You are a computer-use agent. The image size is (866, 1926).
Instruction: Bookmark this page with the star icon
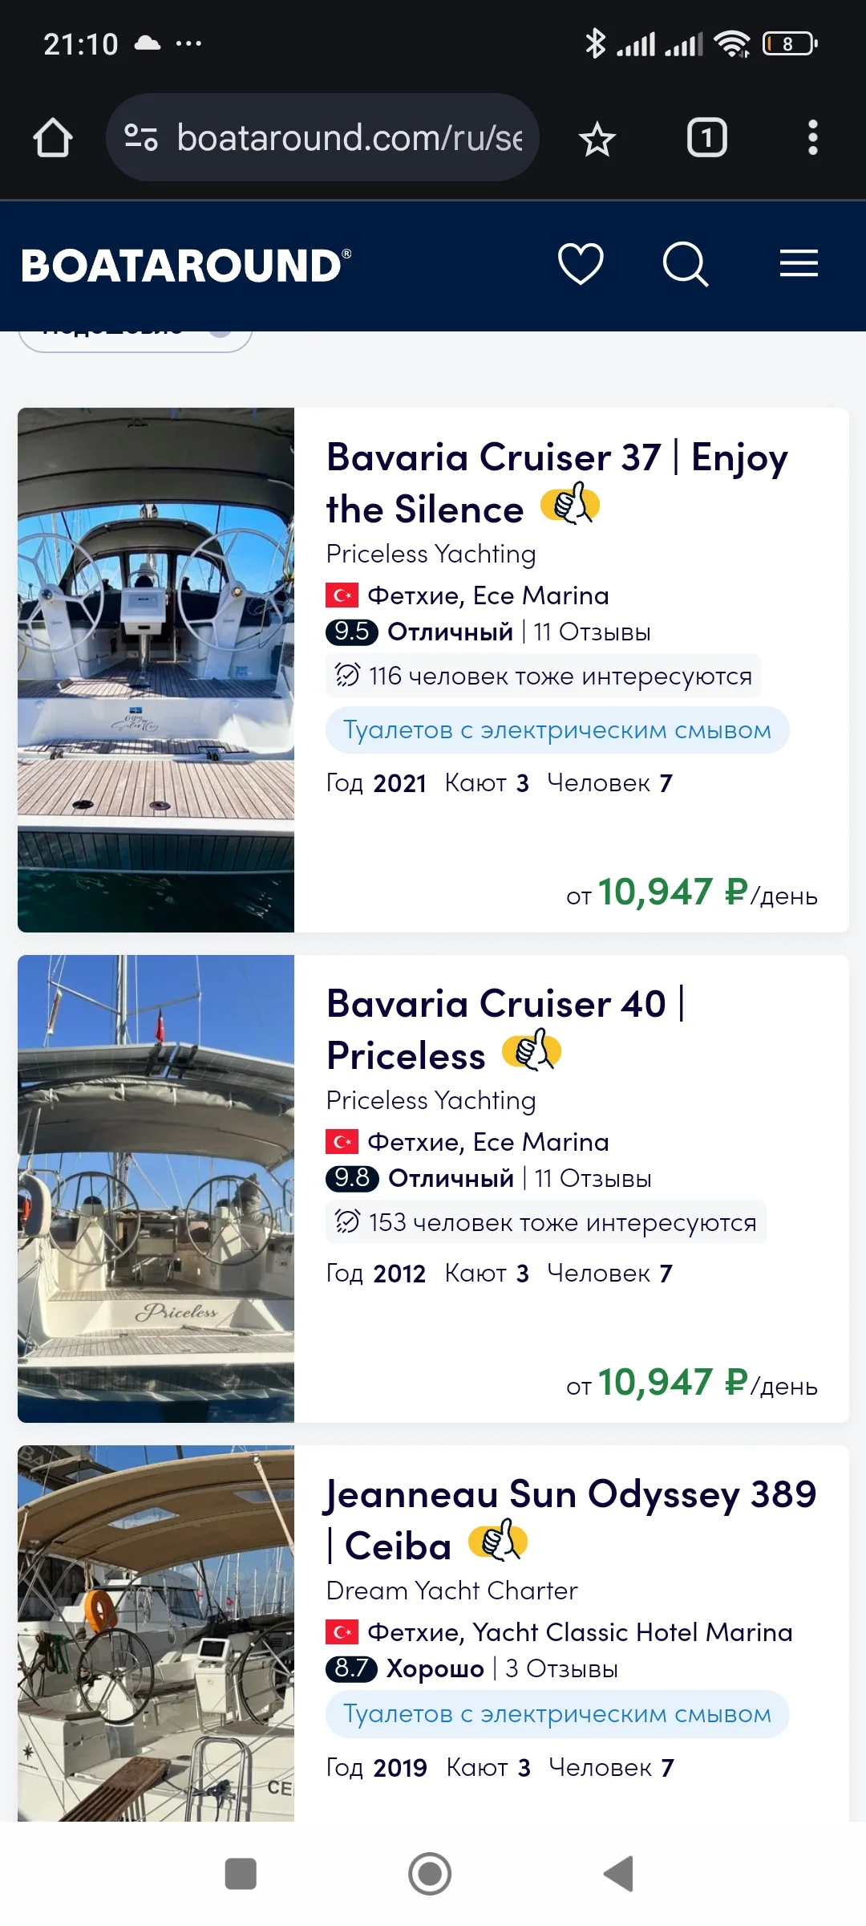[x=597, y=140]
